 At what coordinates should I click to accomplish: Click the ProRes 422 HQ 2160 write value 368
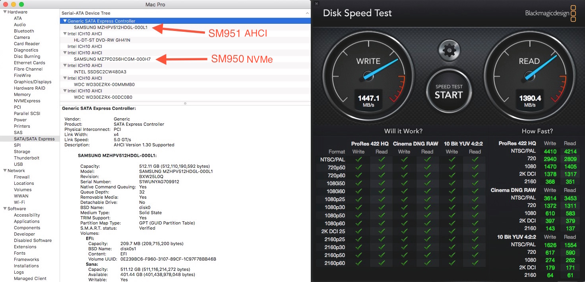550,182
